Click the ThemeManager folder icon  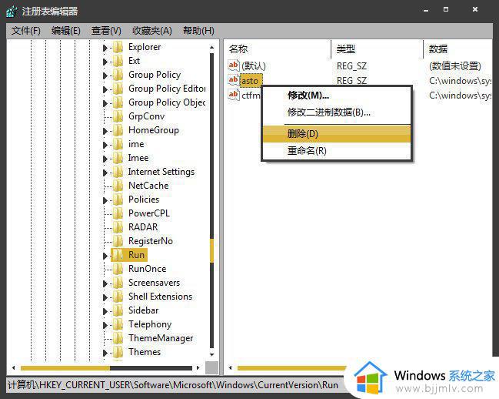(118, 338)
